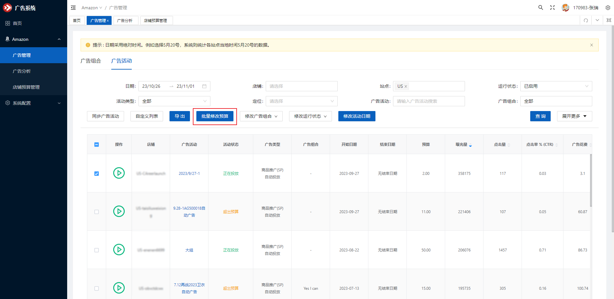The image size is (614, 299).
Task: Open settings gear icon at top right
Action: coord(608,8)
